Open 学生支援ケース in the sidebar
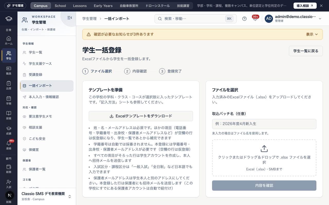The width and height of the screenshot is (329, 205). [x=47, y=64]
